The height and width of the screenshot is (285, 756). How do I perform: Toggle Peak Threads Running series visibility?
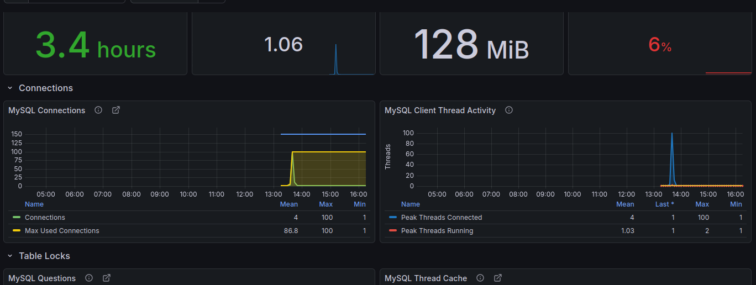(x=437, y=231)
